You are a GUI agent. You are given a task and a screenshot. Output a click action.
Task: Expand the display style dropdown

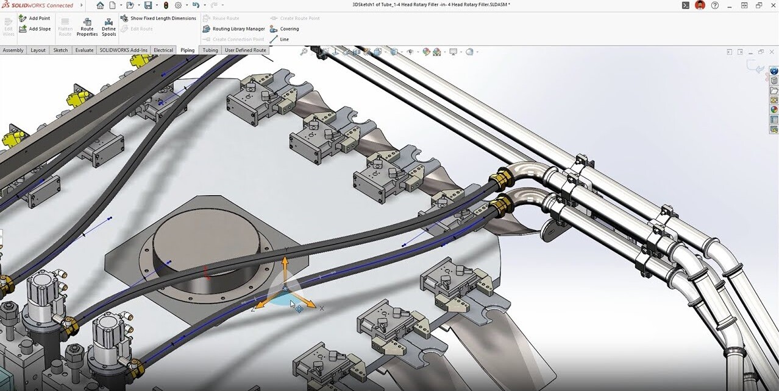coord(402,52)
